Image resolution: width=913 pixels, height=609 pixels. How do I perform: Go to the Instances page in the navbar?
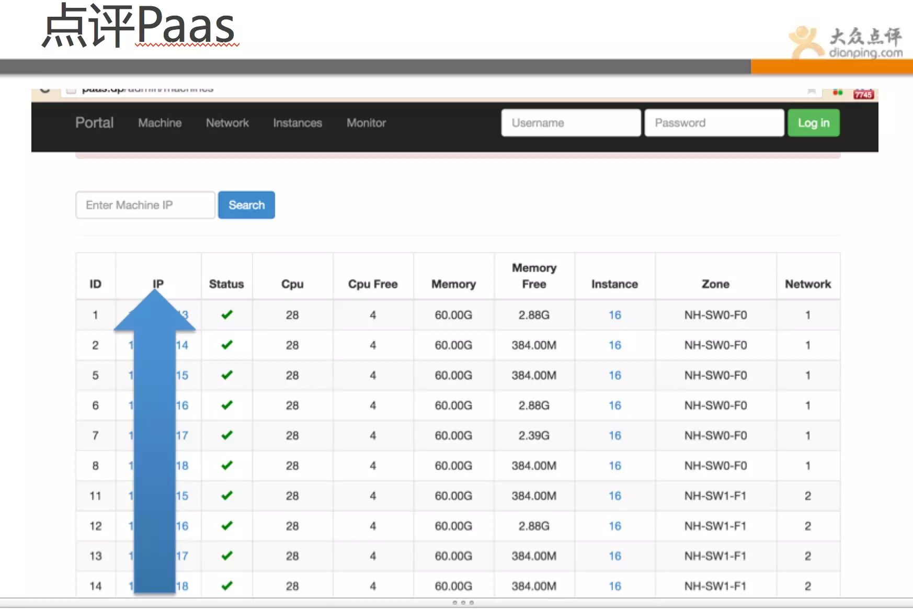pos(298,123)
